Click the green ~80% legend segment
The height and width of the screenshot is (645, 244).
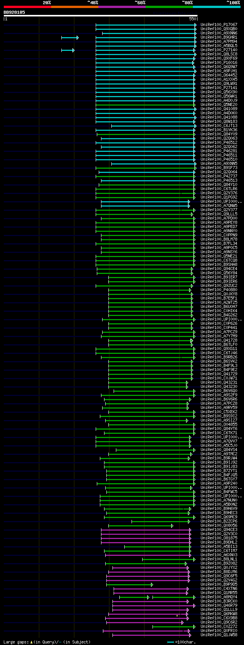[169, 7]
